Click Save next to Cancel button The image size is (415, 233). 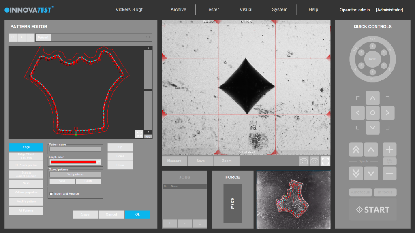pyautogui.click(x=85, y=214)
